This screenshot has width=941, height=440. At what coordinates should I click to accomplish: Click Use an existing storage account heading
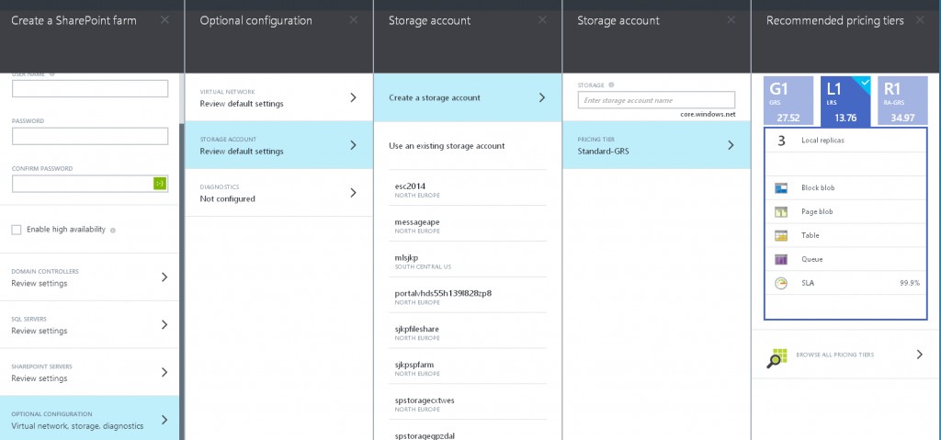click(447, 145)
